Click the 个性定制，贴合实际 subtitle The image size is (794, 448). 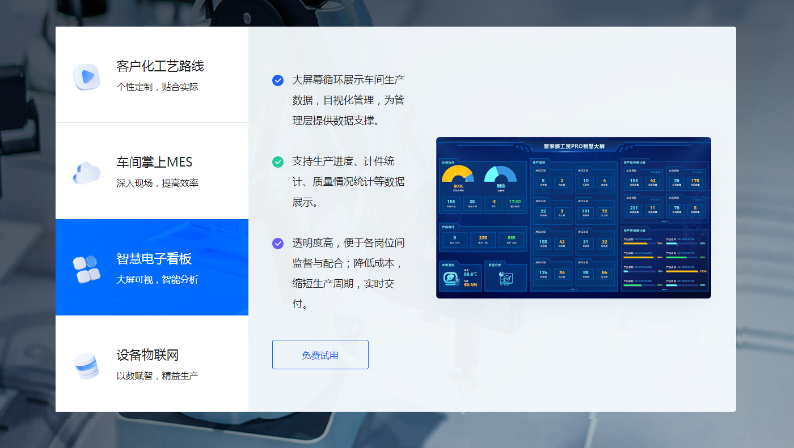(157, 87)
